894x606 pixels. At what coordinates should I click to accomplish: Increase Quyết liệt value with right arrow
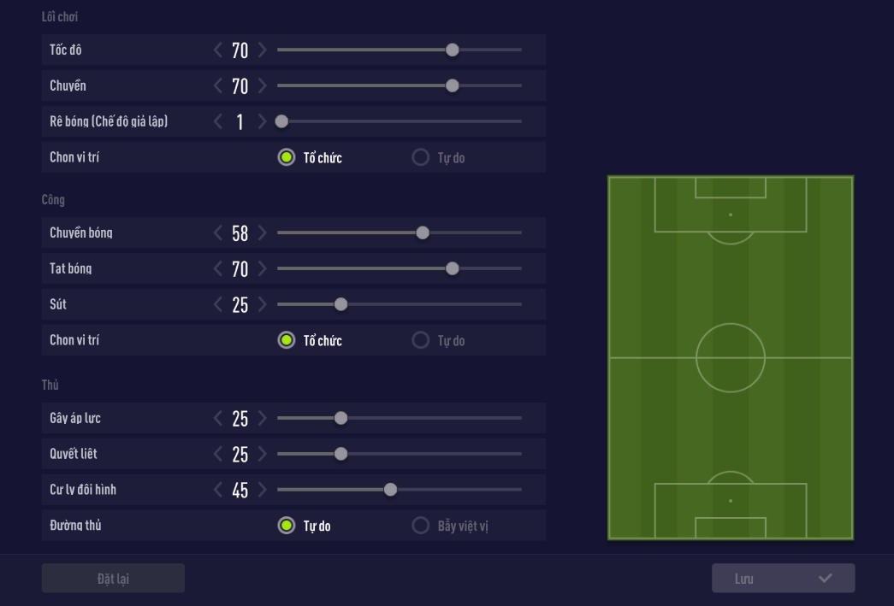(262, 455)
